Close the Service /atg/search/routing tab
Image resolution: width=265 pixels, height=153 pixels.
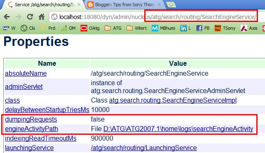pos(79,5)
